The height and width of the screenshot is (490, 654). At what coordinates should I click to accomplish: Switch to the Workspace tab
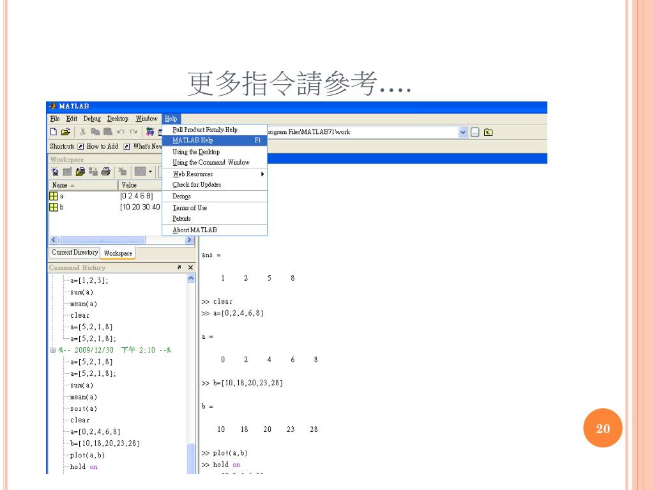pyautogui.click(x=118, y=253)
